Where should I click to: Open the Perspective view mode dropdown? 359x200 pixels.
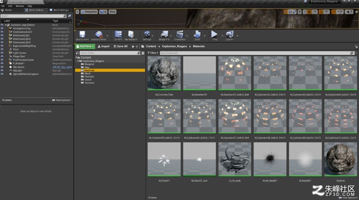89,12
